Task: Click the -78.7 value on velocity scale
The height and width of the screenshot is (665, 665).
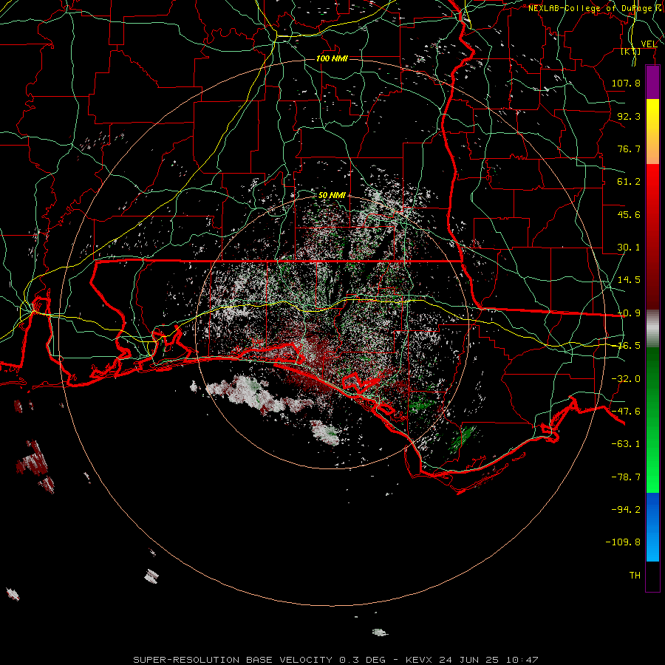Action: pyautogui.click(x=626, y=477)
